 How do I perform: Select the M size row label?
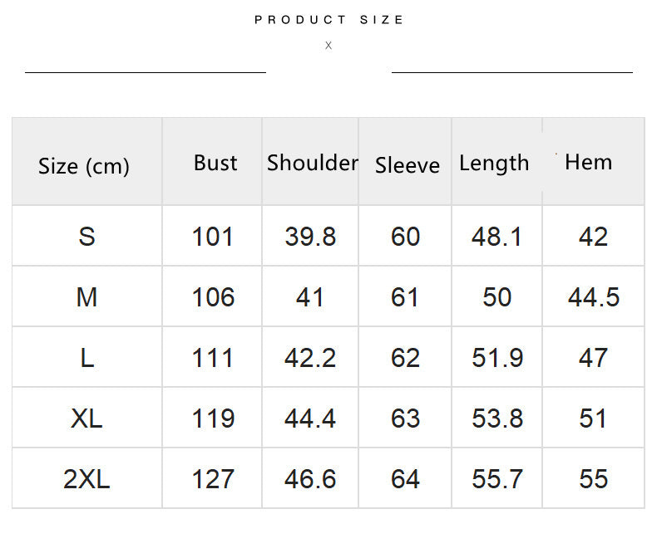86,297
